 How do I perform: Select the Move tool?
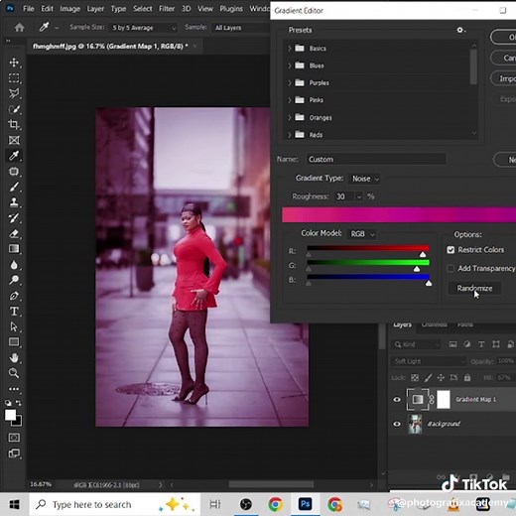coord(14,63)
